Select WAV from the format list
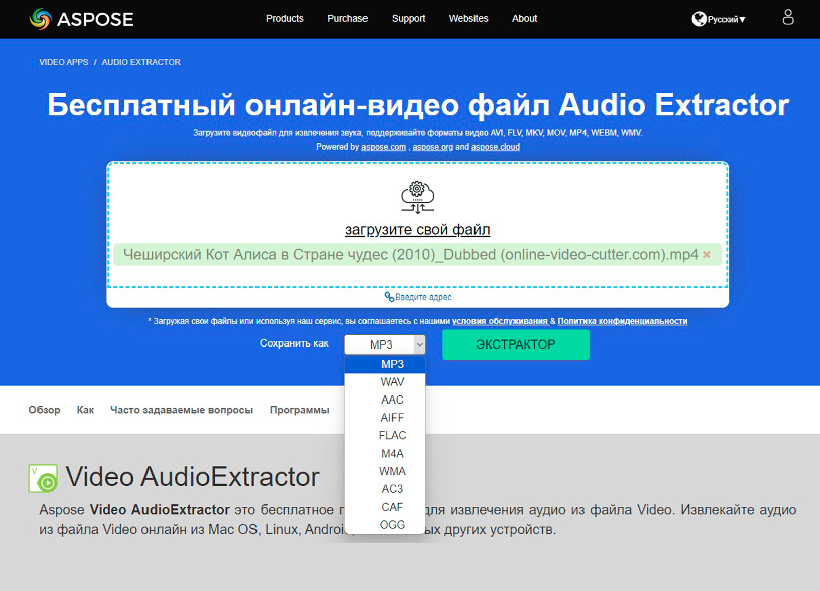The height and width of the screenshot is (591, 820). tap(385, 382)
